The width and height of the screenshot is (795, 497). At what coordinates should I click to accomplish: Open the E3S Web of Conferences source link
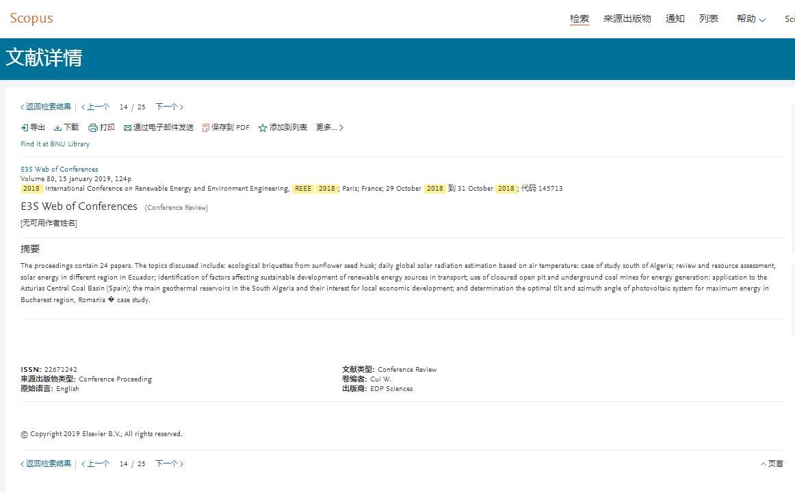tap(60, 170)
